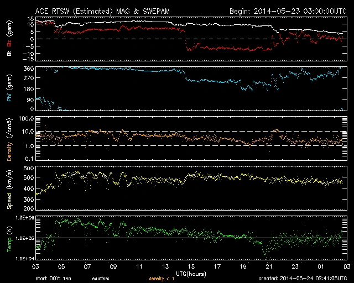Click the orange Density axis label
The height and width of the screenshot is (283, 354).
(9, 141)
